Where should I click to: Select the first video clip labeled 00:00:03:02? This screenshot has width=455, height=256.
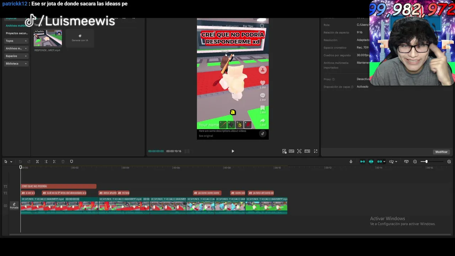pos(59,206)
